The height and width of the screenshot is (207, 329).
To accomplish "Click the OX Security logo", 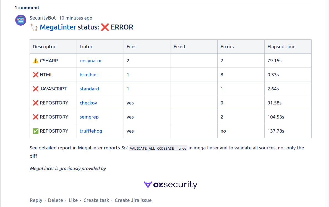I will coord(170,184).
